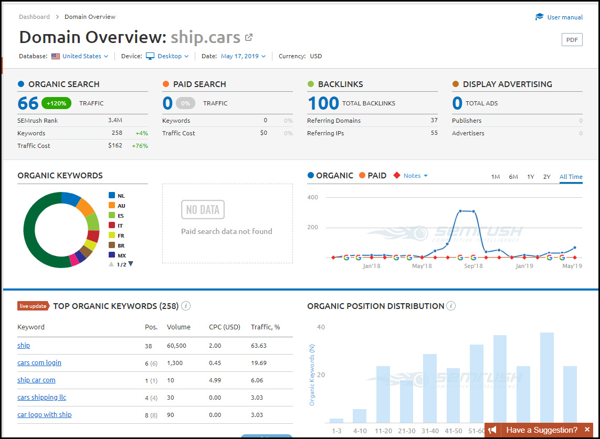600x439 pixels.
Task: Close the Have a Suggestion banner
Action: click(587, 430)
